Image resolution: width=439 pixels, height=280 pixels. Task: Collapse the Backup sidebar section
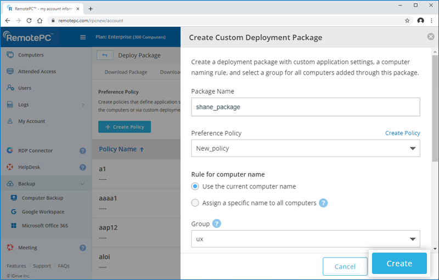tap(83, 184)
